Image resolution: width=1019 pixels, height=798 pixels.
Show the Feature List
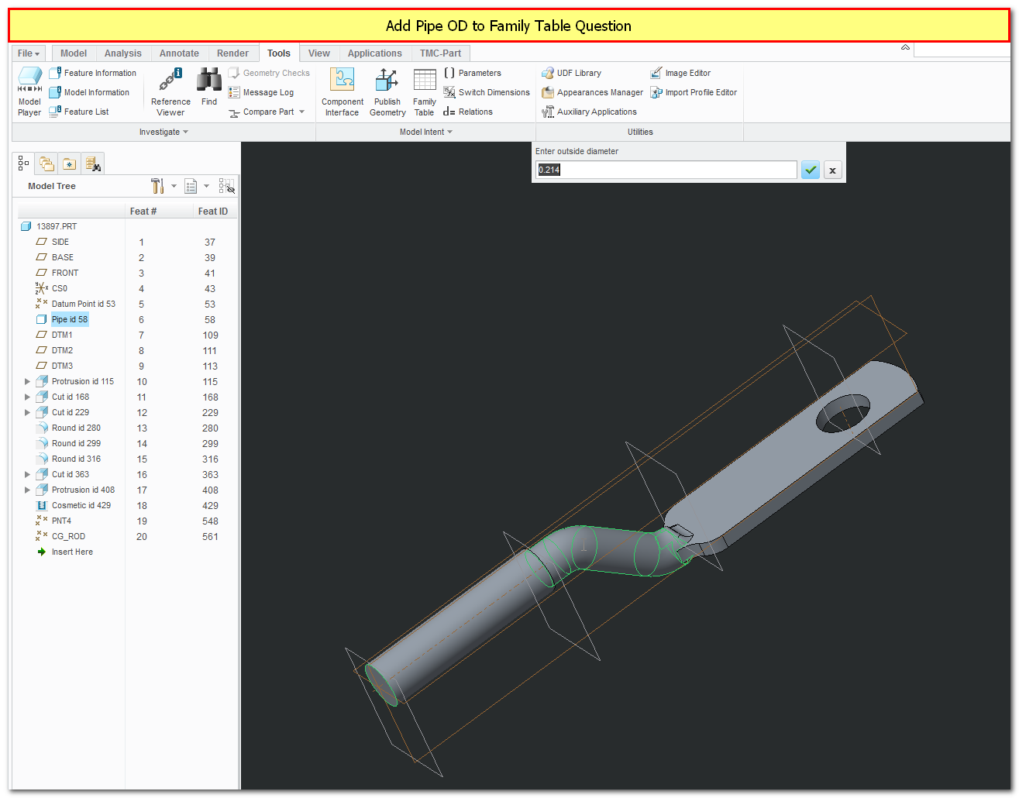click(x=79, y=112)
